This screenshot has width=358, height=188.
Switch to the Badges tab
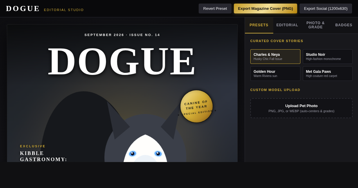pyautogui.click(x=344, y=25)
